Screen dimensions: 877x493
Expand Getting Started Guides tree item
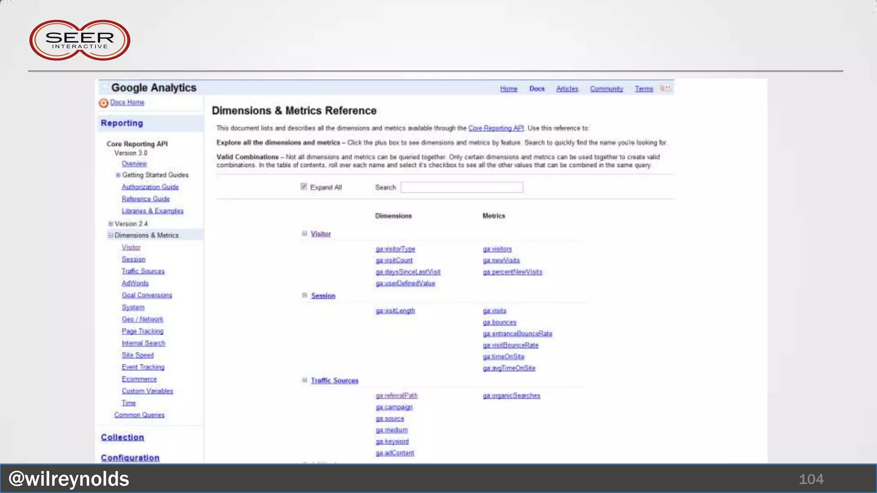coord(118,175)
